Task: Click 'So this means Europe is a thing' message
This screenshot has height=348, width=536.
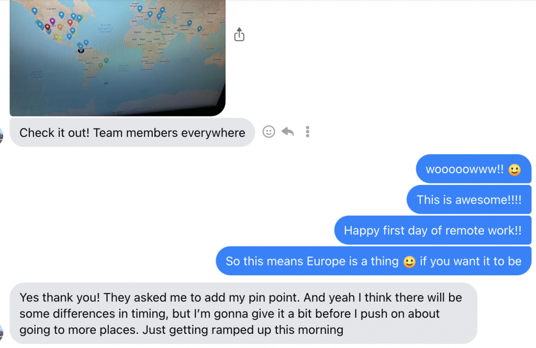Action: pos(374,261)
